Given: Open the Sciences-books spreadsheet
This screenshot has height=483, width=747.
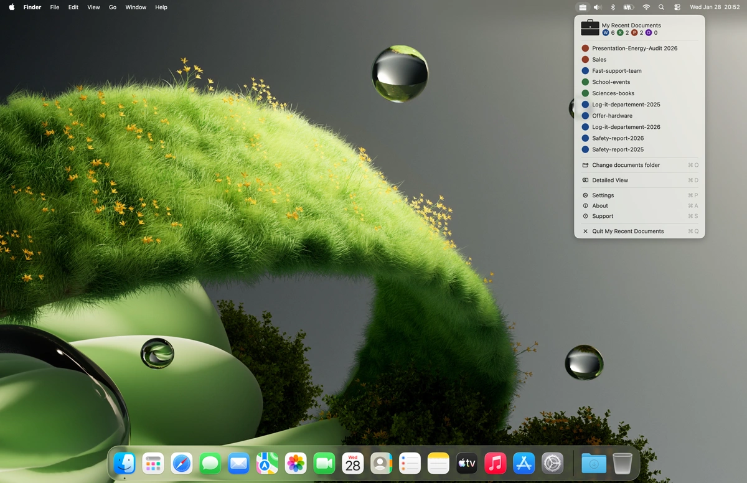Looking at the screenshot, I should pos(613,93).
